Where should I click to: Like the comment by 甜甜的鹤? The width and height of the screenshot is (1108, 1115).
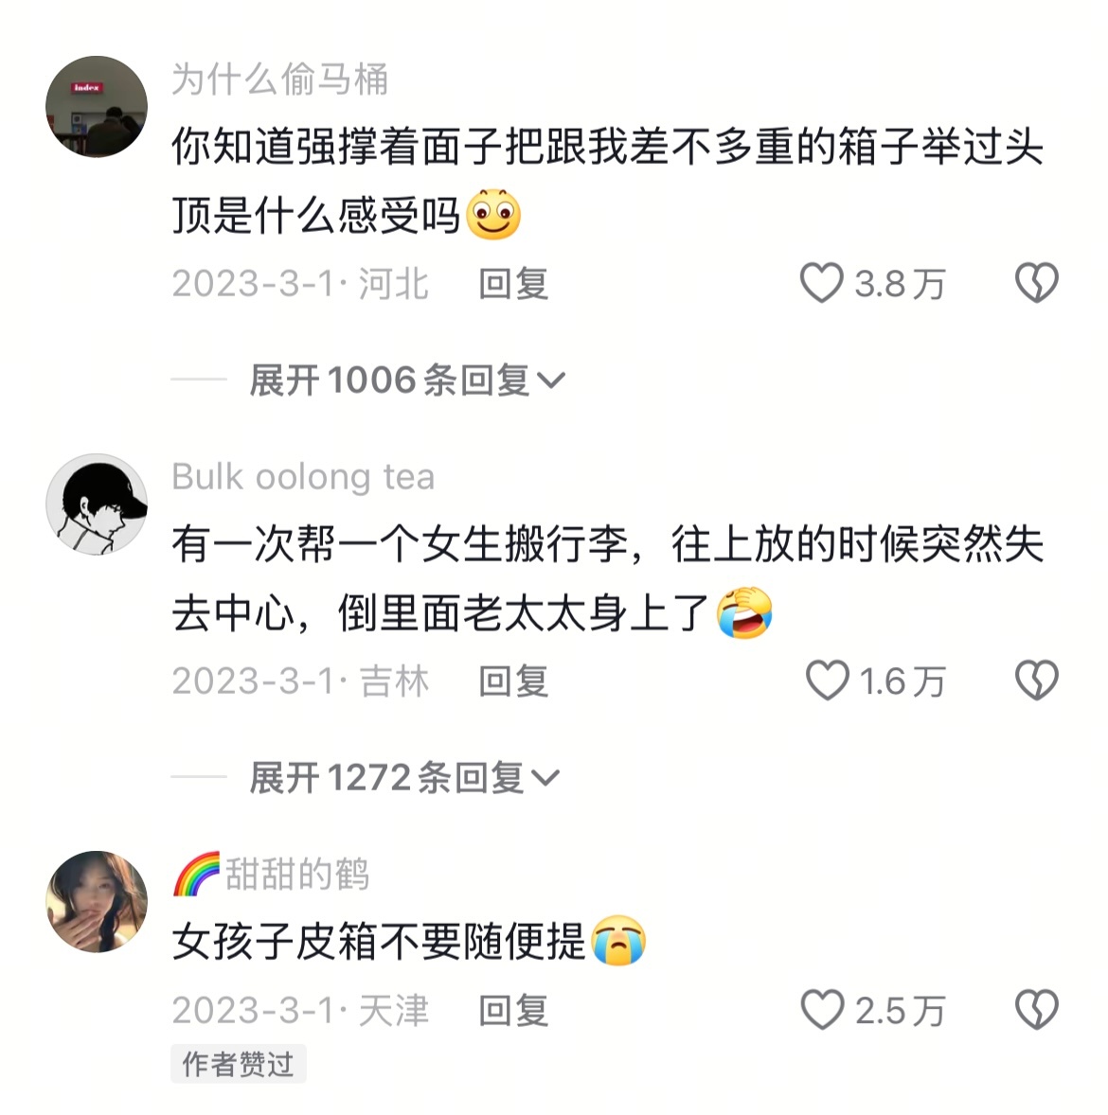[822, 1010]
